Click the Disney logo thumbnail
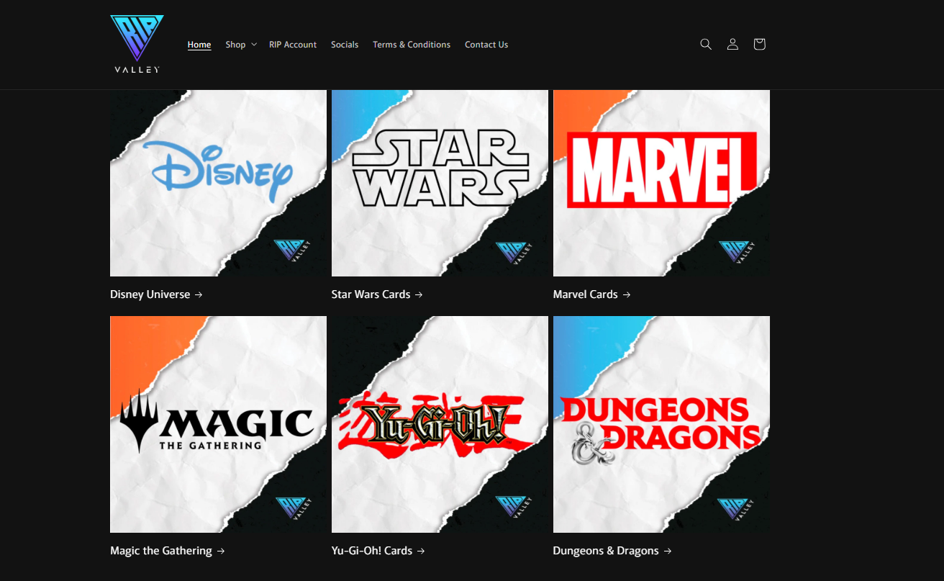944x581 pixels. (218, 183)
